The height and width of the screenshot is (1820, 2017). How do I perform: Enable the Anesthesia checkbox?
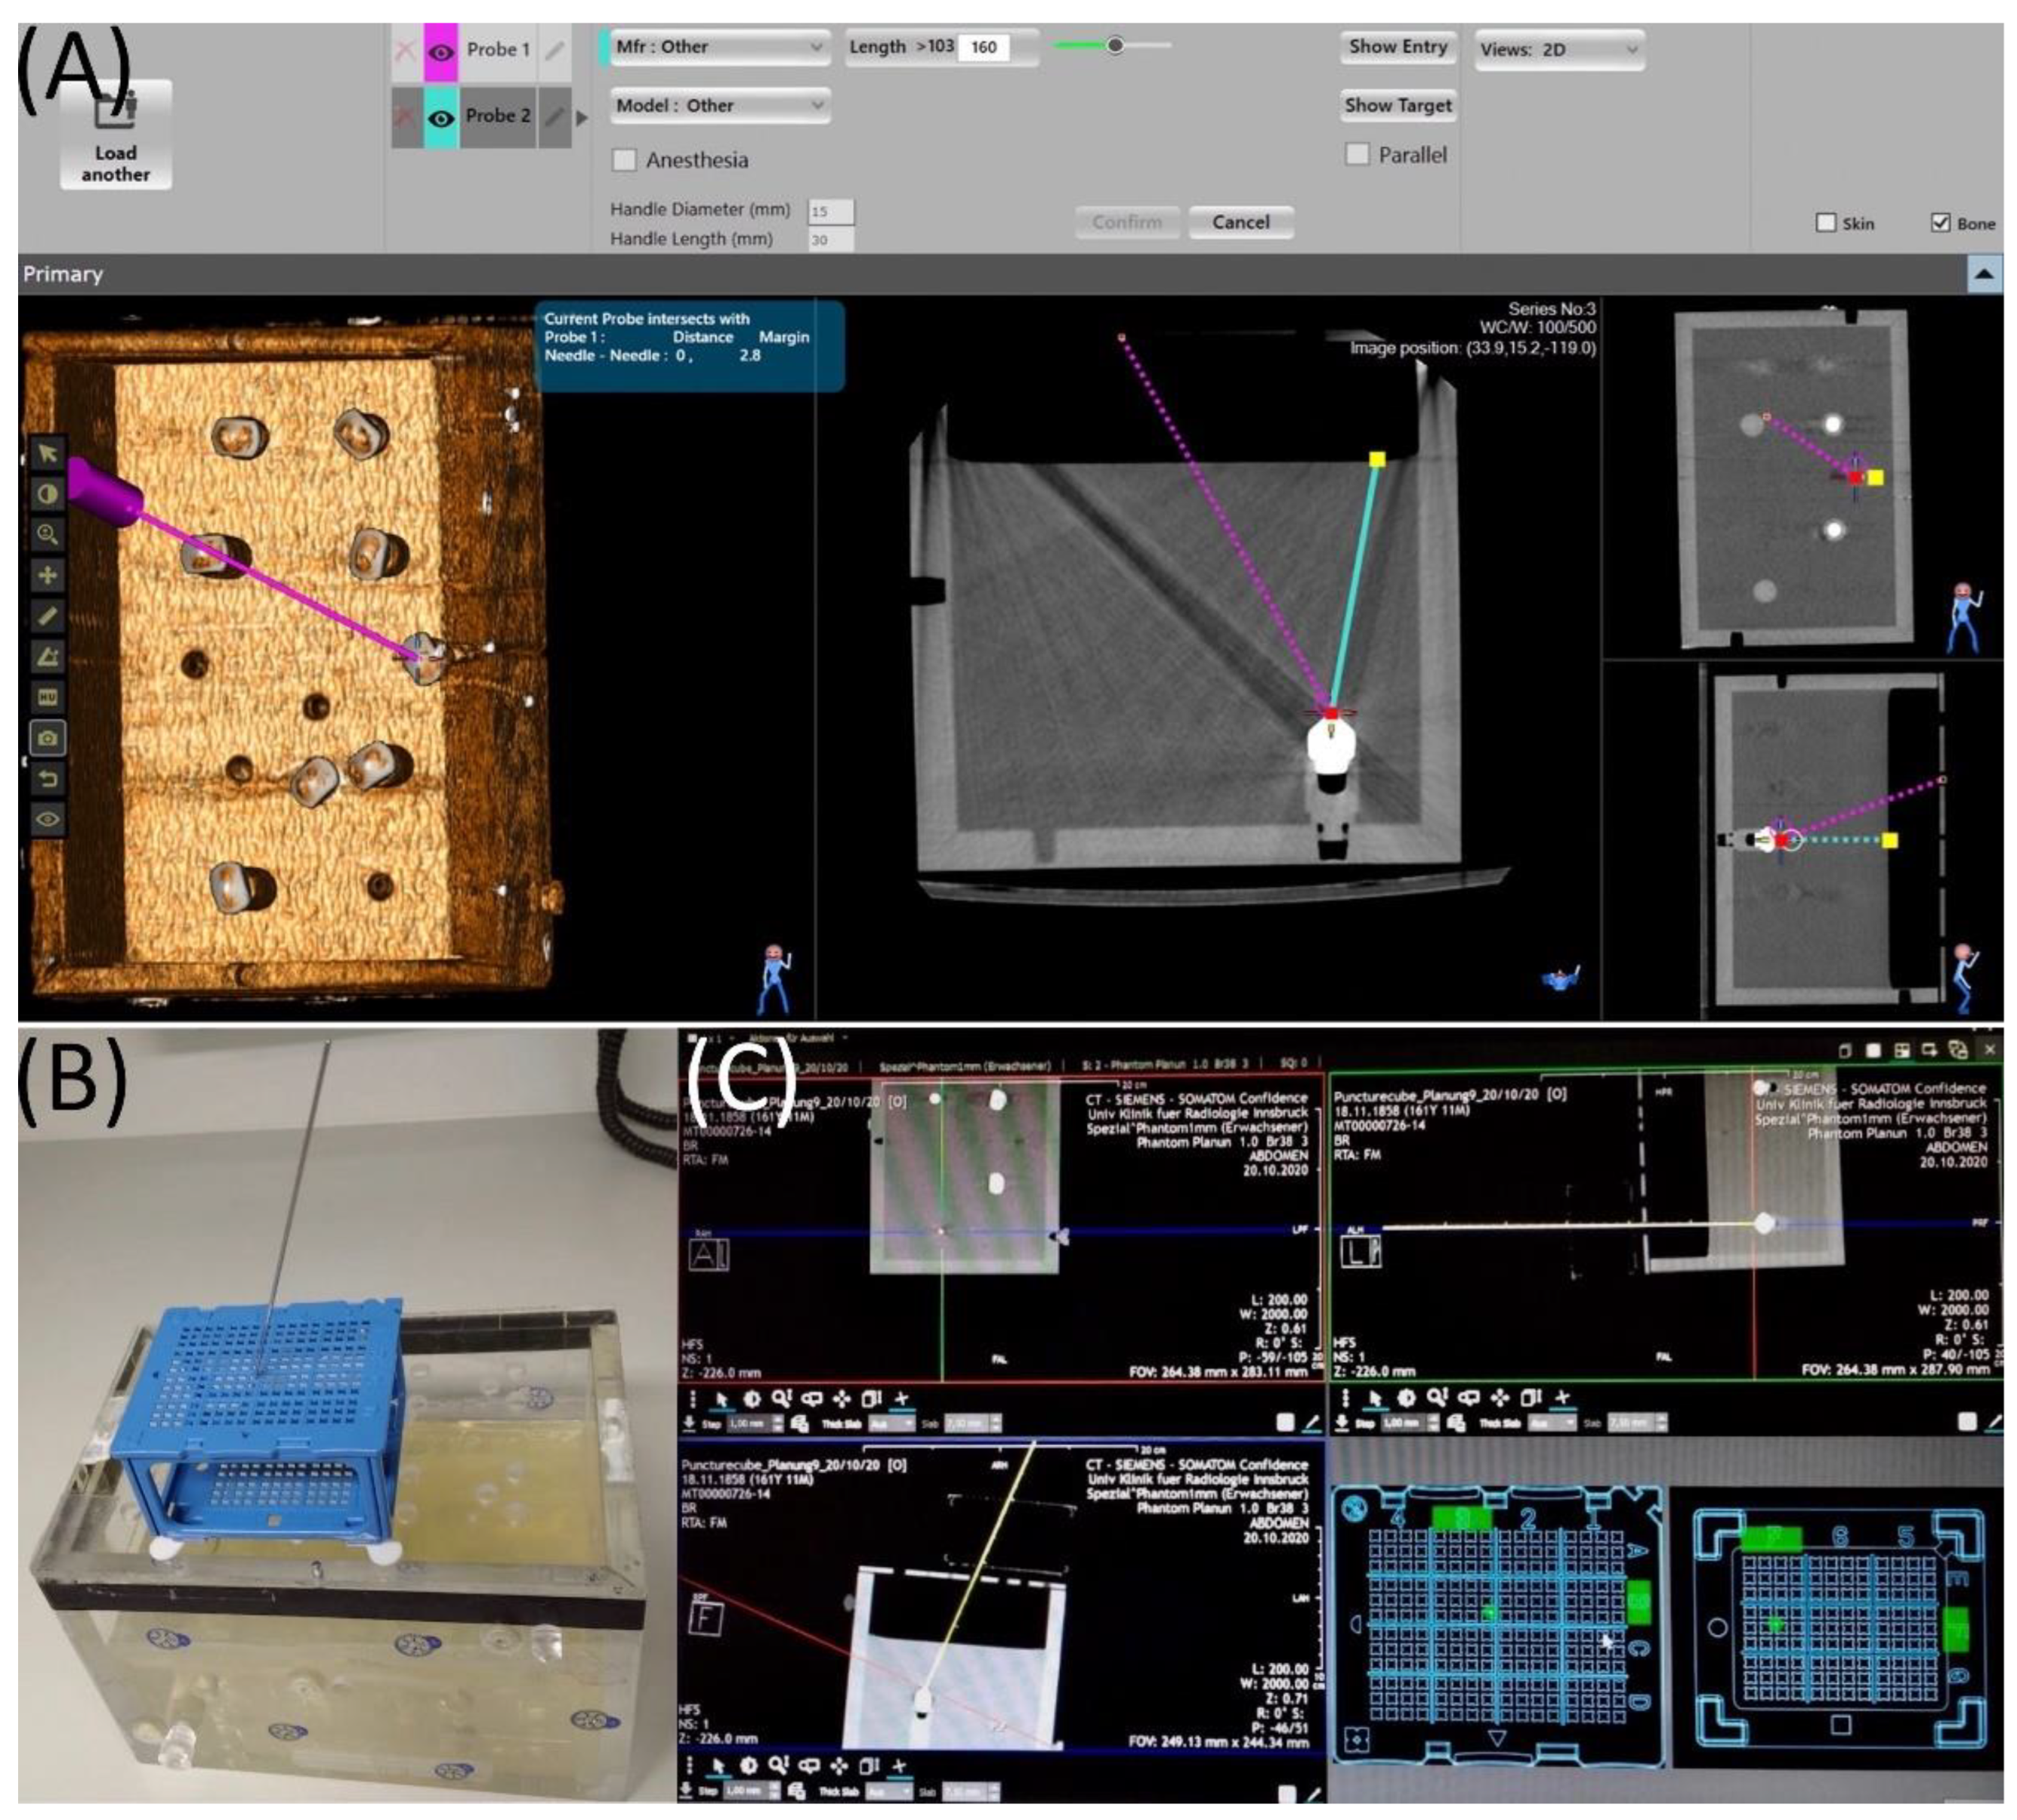624,160
